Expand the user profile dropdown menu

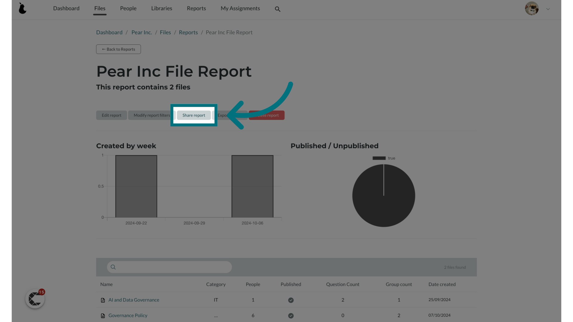click(x=548, y=8)
